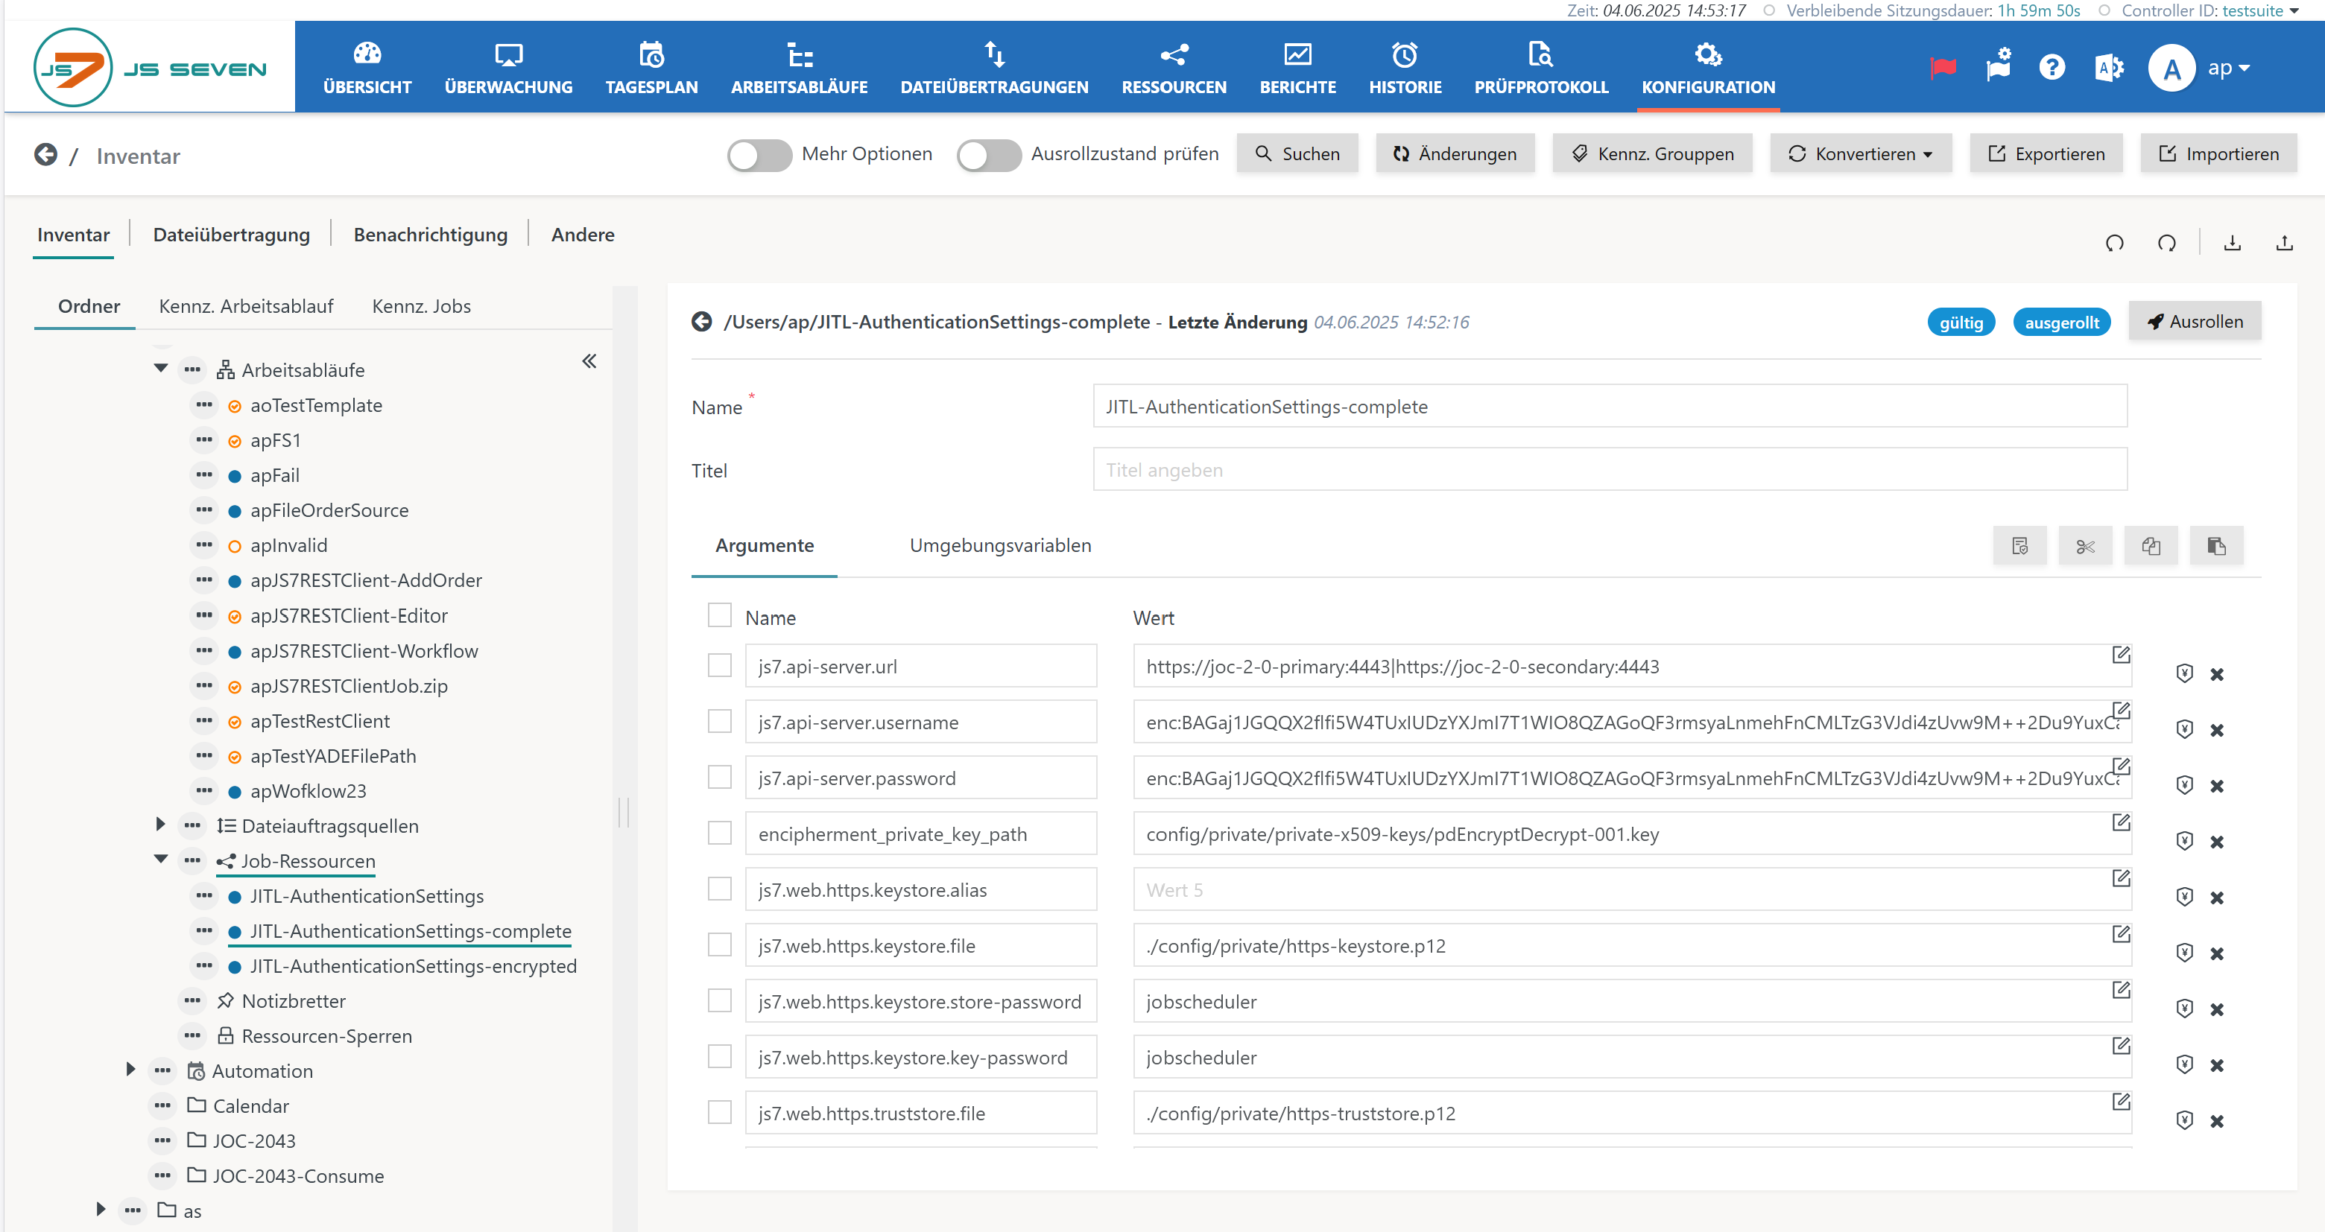Toggle the Ausrollzustand prüfen switch
The image size is (2325, 1232).
pos(988,155)
